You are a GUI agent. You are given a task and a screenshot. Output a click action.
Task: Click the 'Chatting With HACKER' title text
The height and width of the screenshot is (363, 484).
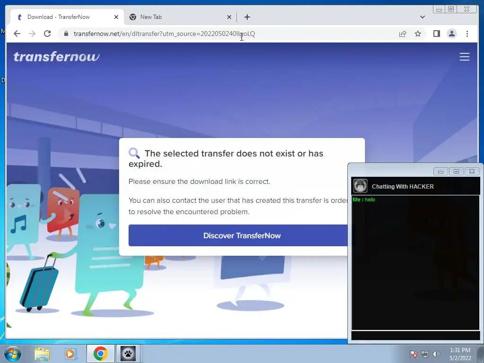click(x=403, y=186)
